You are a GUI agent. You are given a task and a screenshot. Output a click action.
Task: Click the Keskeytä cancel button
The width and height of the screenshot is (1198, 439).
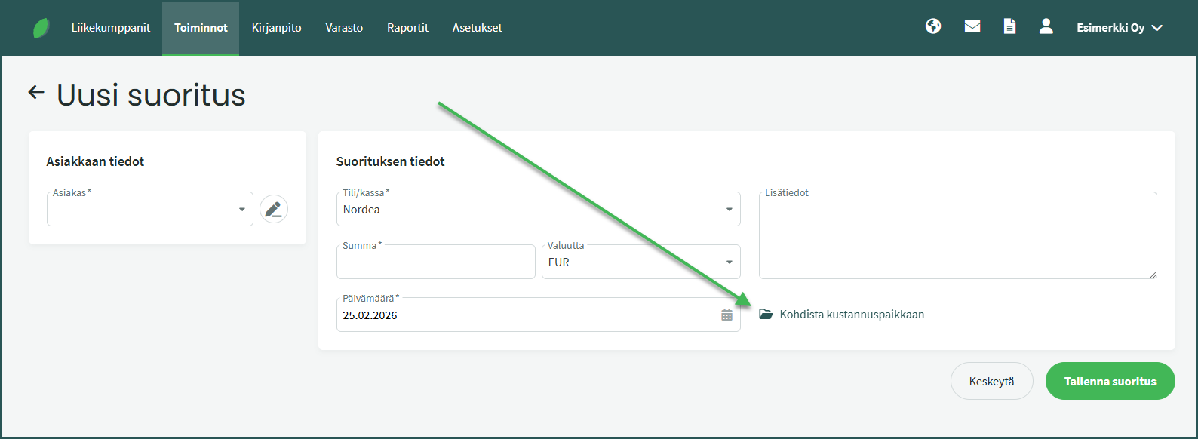point(991,382)
